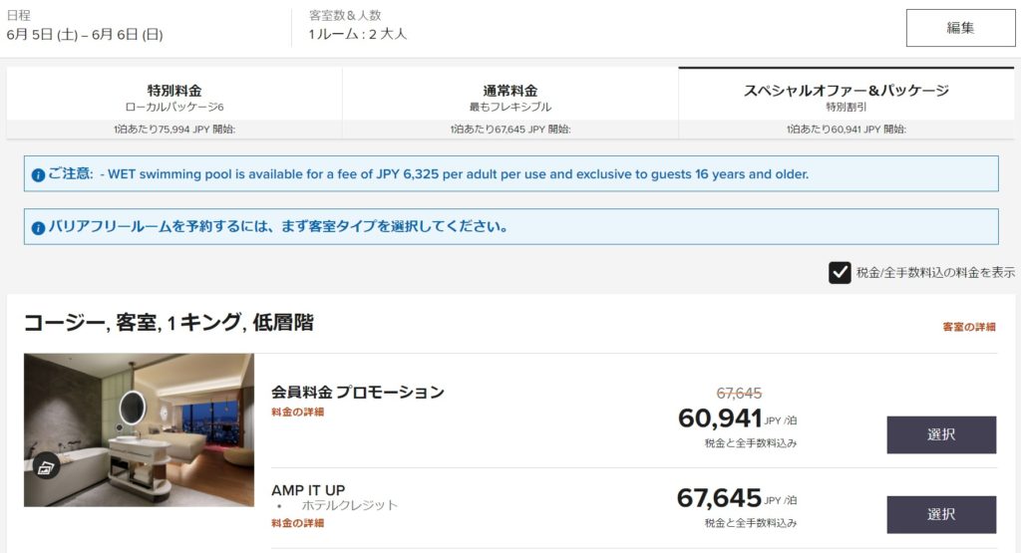Toggle the 税金/全手数料込の料金を表示 checkbox
The image size is (1021, 553).
(840, 272)
